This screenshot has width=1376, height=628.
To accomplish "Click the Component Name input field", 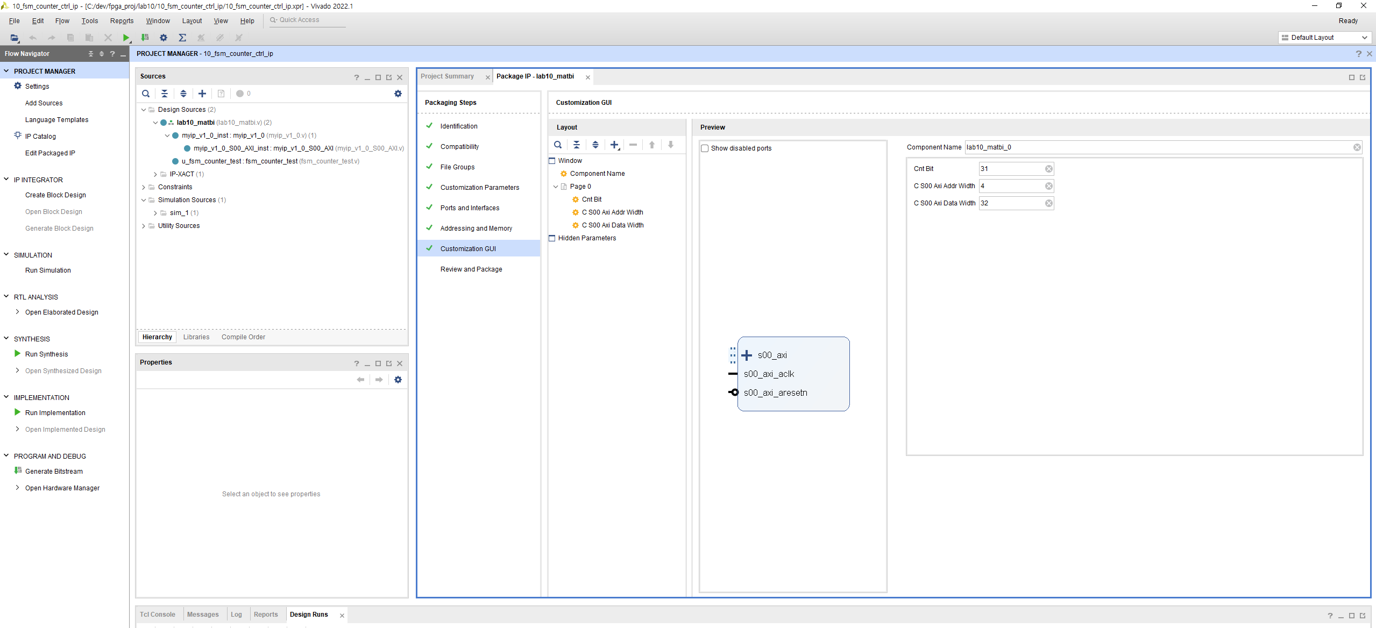I will [x=1158, y=147].
